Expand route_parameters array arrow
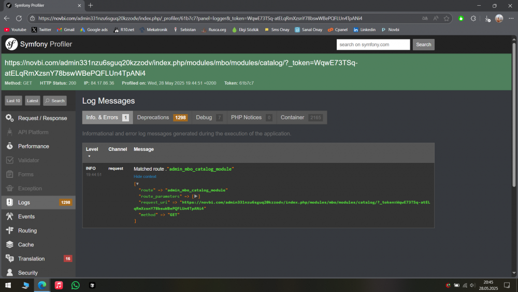Image resolution: width=518 pixels, height=292 pixels. tap(196, 196)
